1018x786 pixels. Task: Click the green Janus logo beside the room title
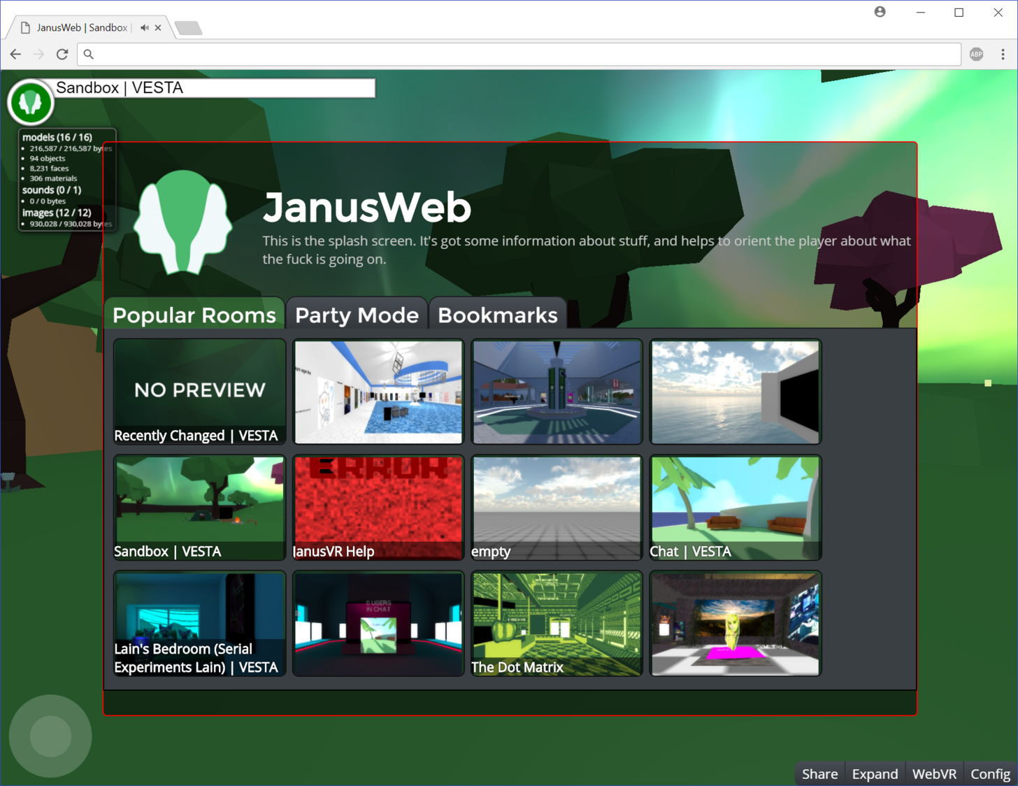(x=30, y=102)
